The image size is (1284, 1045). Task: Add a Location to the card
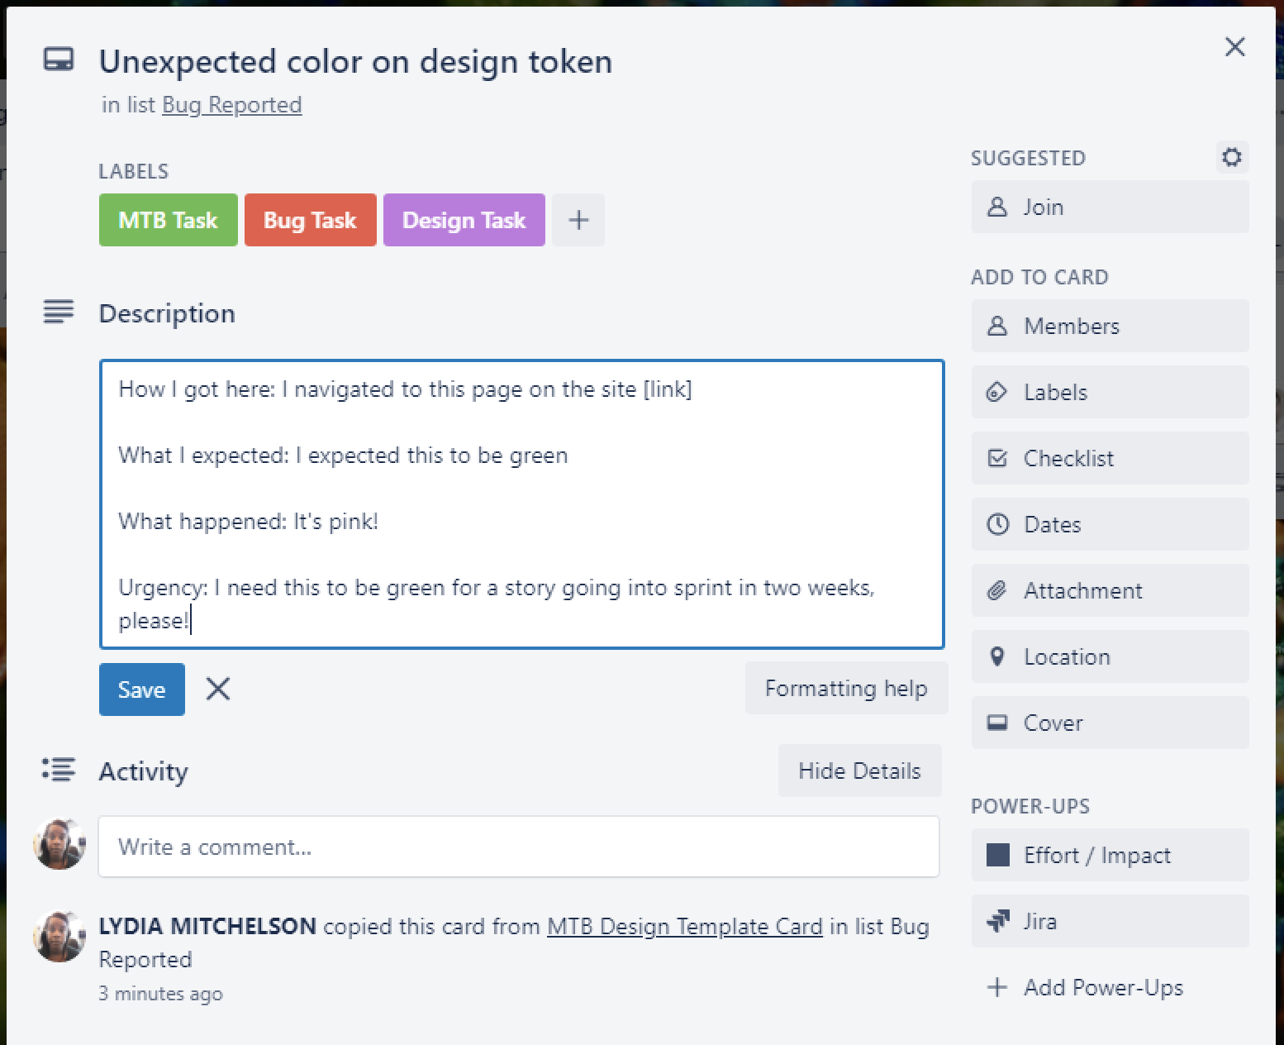[x=1109, y=656]
